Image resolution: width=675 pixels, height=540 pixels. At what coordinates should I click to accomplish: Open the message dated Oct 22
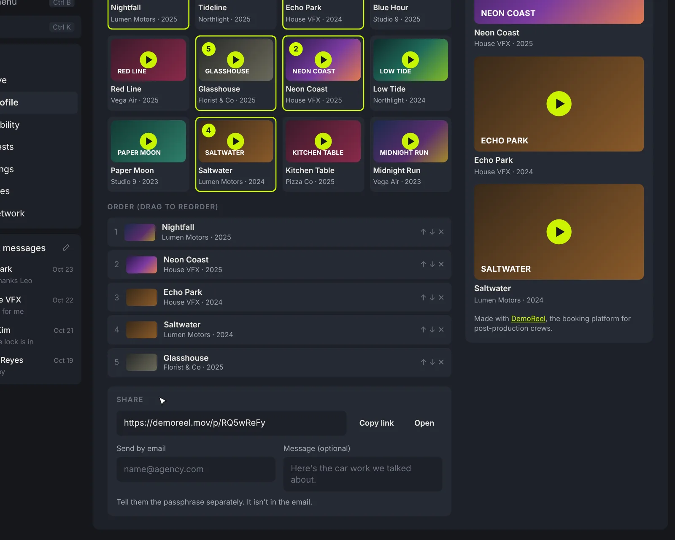(x=37, y=305)
